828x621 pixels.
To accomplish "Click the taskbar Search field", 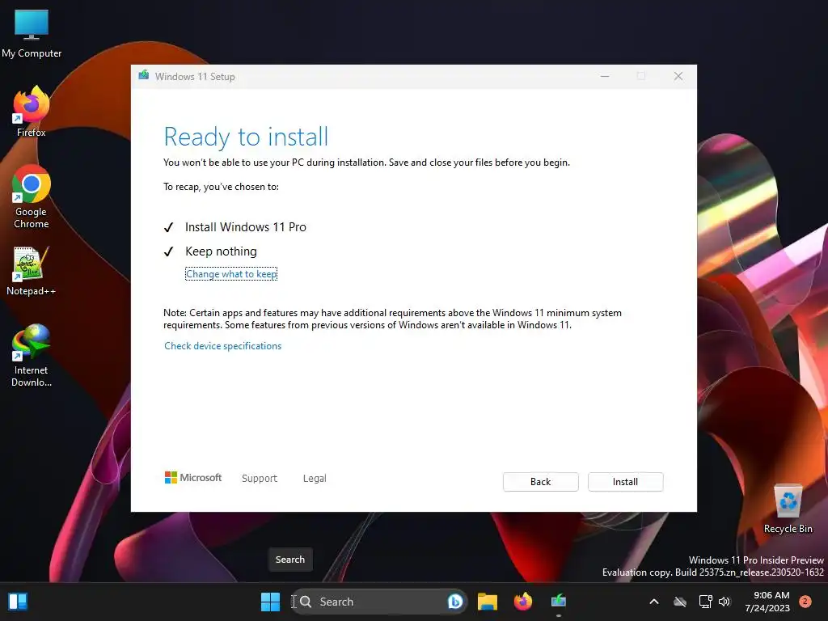I will [378, 602].
